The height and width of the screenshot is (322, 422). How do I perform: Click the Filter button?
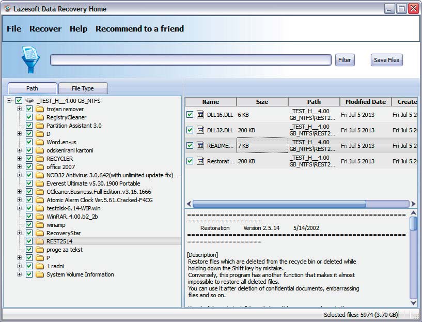point(345,60)
